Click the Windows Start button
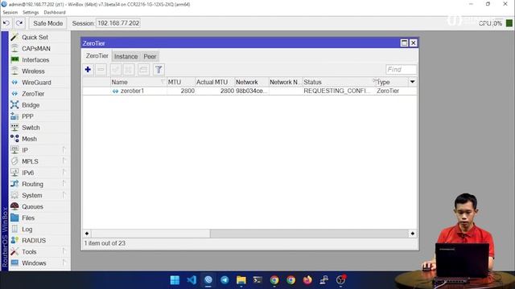 [175, 280]
